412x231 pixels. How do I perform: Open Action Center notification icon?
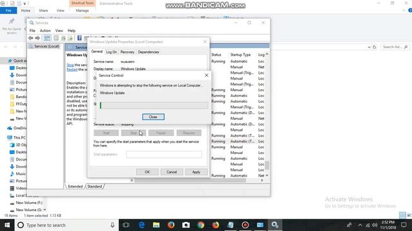(x=404, y=225)
